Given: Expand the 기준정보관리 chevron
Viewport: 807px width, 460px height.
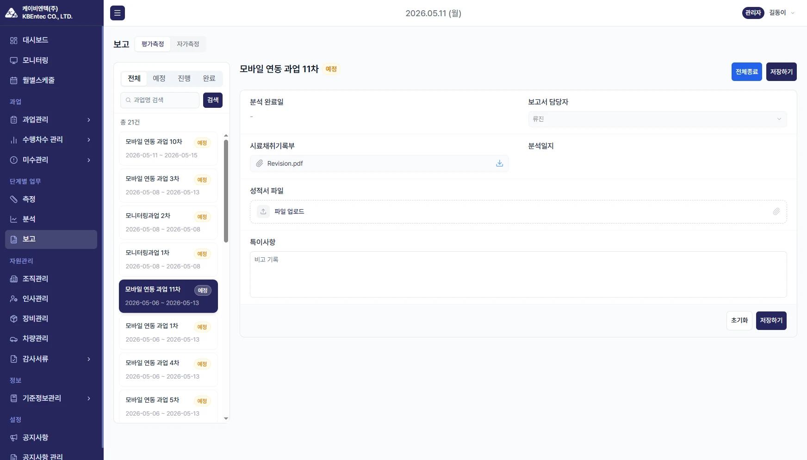Looking at the screenshot, I should pyautogui.click(x=89, y=398).
